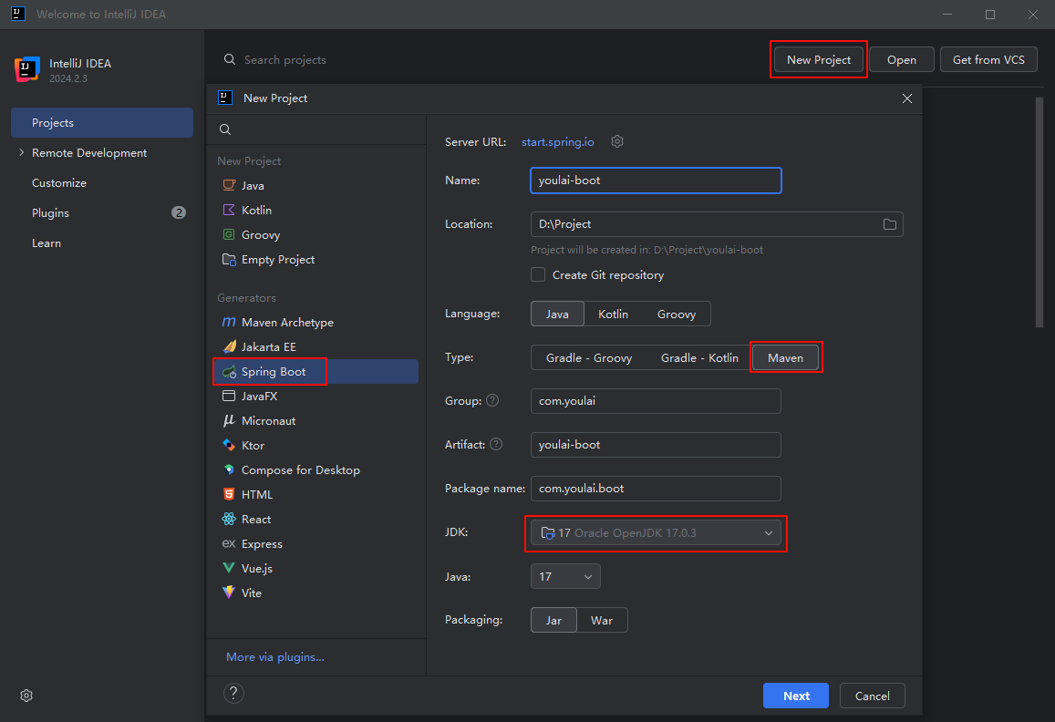The width and height of the screenshot is (1055, 722).
Task: Click the React generator icon
Action: point(229,519)
